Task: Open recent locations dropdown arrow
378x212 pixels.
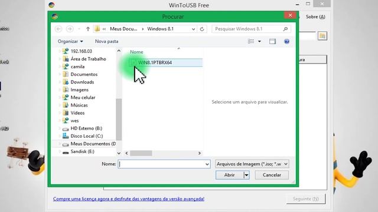Action: point(79,29)
